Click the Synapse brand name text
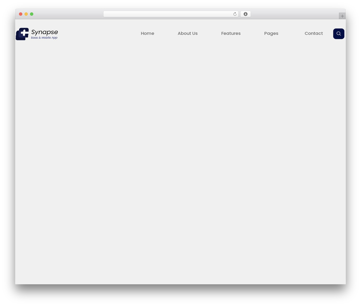The height and width of the screenshot is (306, 361). (45, 32)
